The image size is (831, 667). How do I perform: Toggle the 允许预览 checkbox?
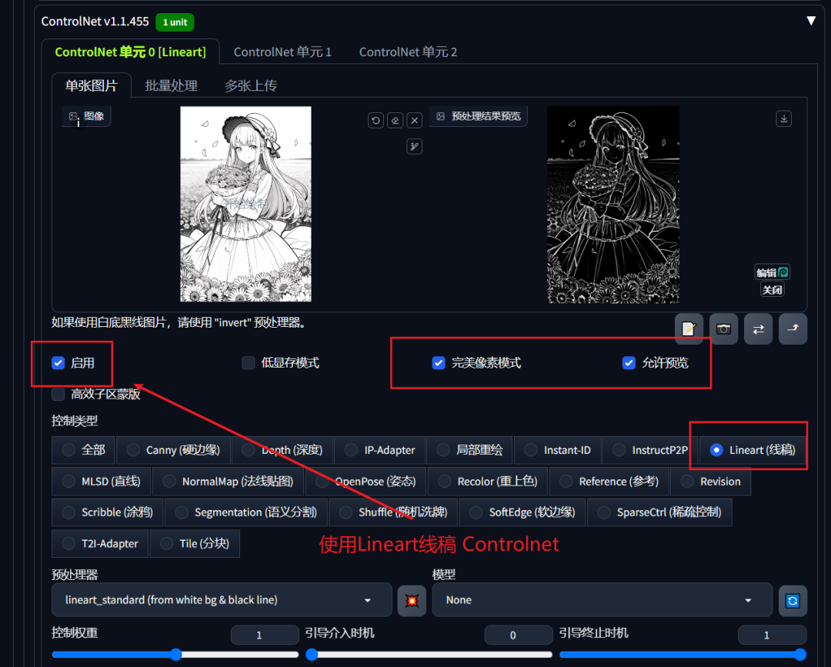coord(629,363)
